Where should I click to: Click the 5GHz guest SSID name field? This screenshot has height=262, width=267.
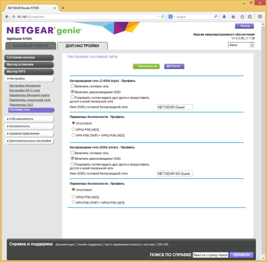175,173
